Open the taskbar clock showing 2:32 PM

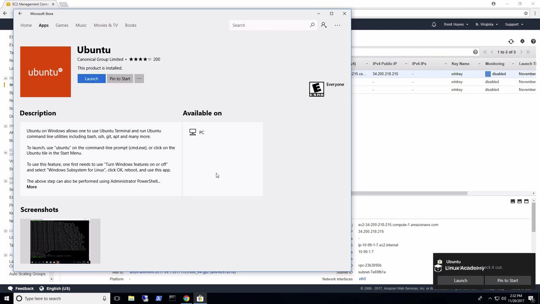(516, 299)
